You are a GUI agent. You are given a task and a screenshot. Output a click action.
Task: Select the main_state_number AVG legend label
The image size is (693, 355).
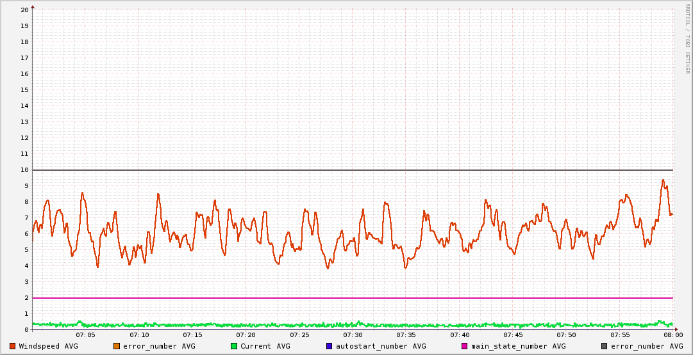(518, 347)
